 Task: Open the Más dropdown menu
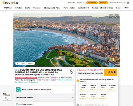pyautogui.click(x=127, y=8)
